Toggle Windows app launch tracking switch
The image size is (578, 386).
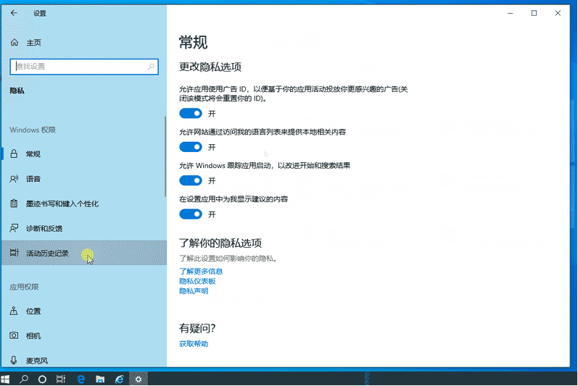click(x=191, y=180)
